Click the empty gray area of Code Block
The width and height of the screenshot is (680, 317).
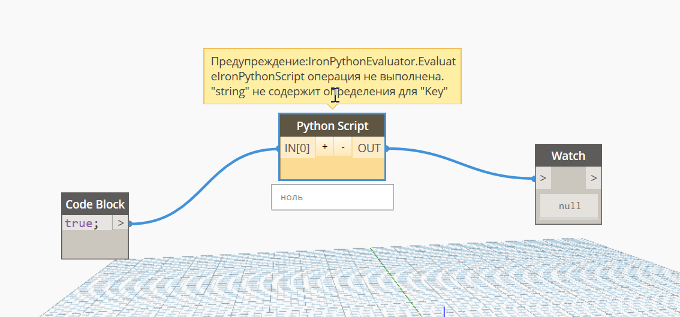(95, 244)
